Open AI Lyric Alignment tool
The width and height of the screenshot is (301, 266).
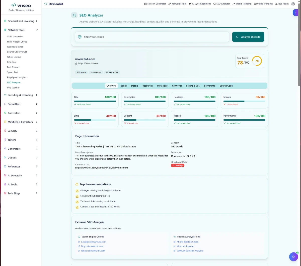[200, 4]
